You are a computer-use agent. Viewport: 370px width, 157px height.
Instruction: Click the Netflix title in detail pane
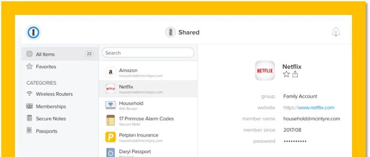point(292,67)
